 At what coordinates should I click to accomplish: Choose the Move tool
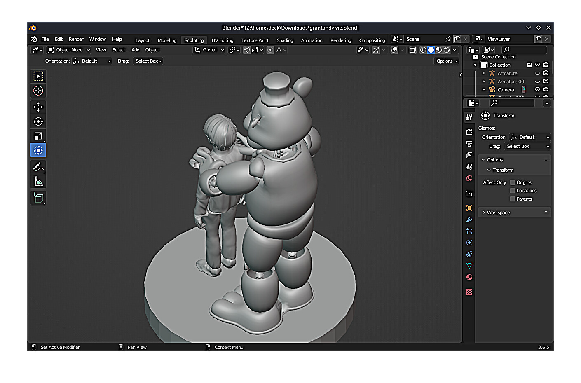38,107
